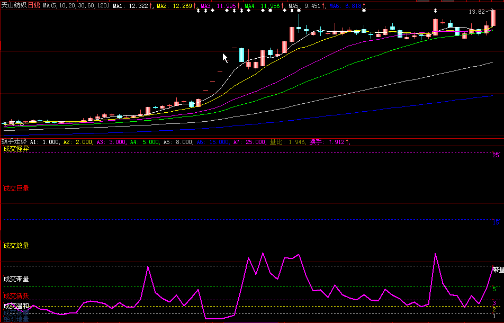Open the 换手走势 indicator name
Screen dimensions: 504x323
pos(14,142)
